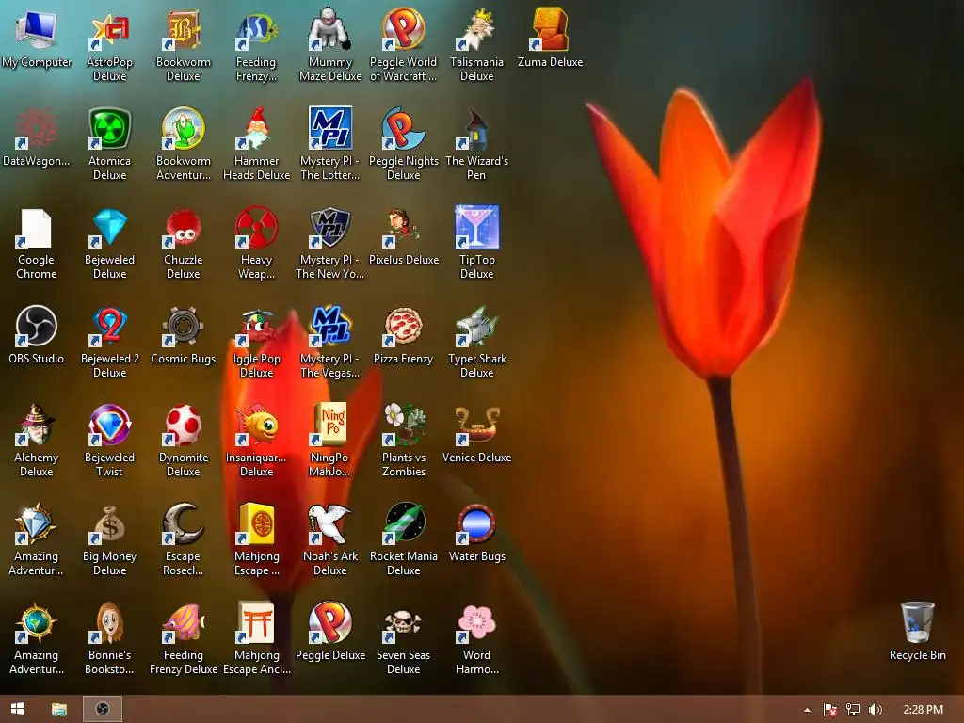Click the Escape Rosecliff moon icon
This screenshot has width=964, height=723.
(x=184, y=524)
